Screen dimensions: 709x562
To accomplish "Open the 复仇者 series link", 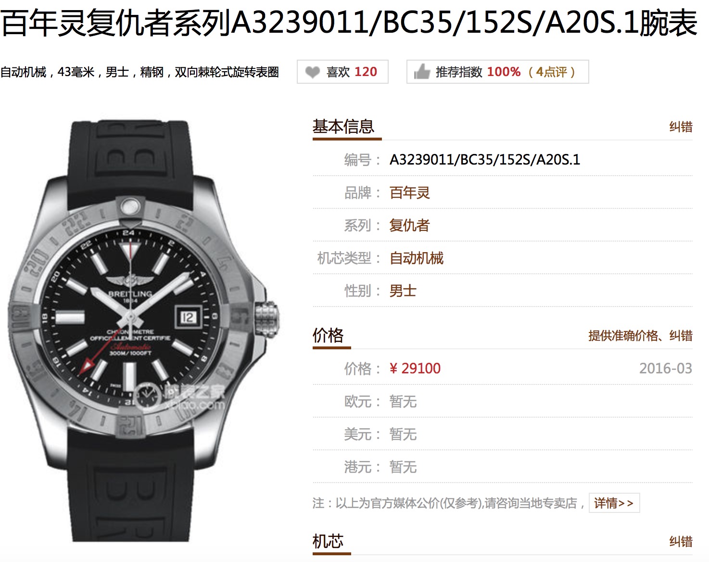I will coord(410,225).
